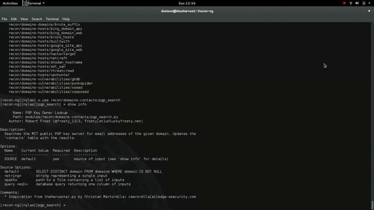Click the 'show info' command line
374x210 pixels.
[x=43, y=104]
